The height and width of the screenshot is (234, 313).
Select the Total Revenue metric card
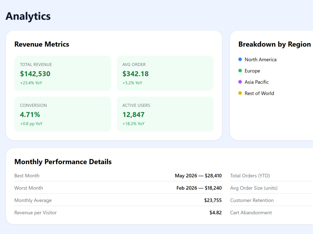click(x=63, y=73)
